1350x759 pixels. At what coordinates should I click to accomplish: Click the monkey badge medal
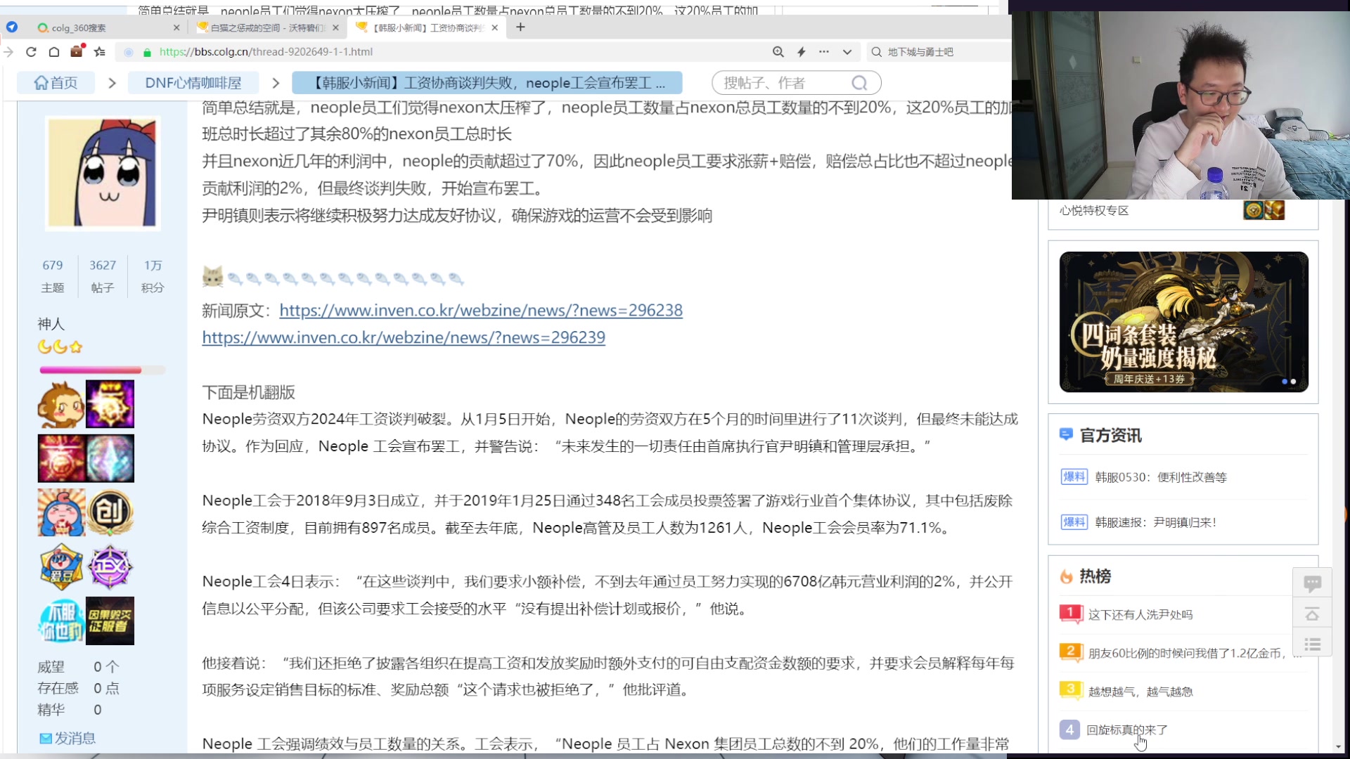coord(61,404)
